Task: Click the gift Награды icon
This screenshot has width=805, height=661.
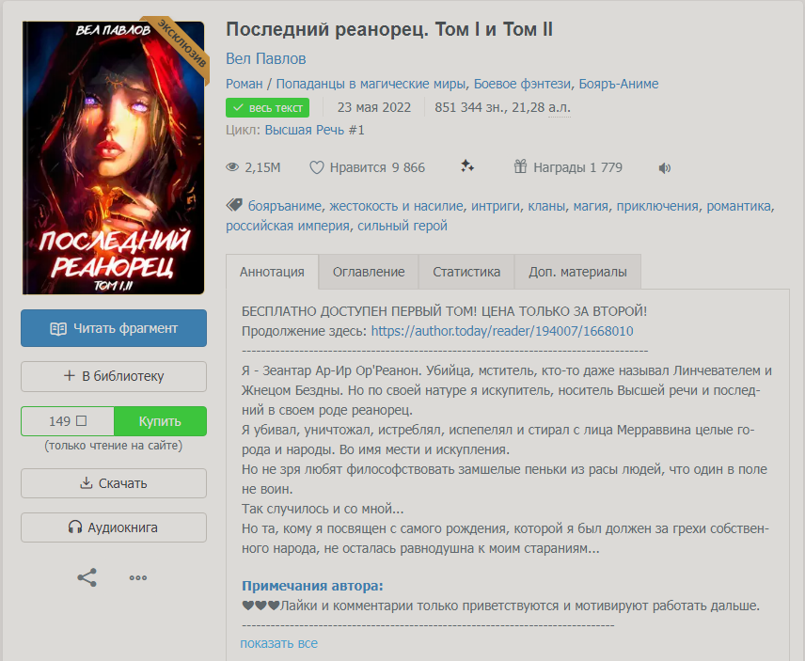Action: pos(521,166)
